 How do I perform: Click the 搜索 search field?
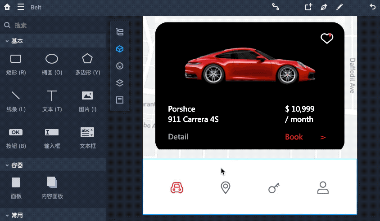pos(53,25)
